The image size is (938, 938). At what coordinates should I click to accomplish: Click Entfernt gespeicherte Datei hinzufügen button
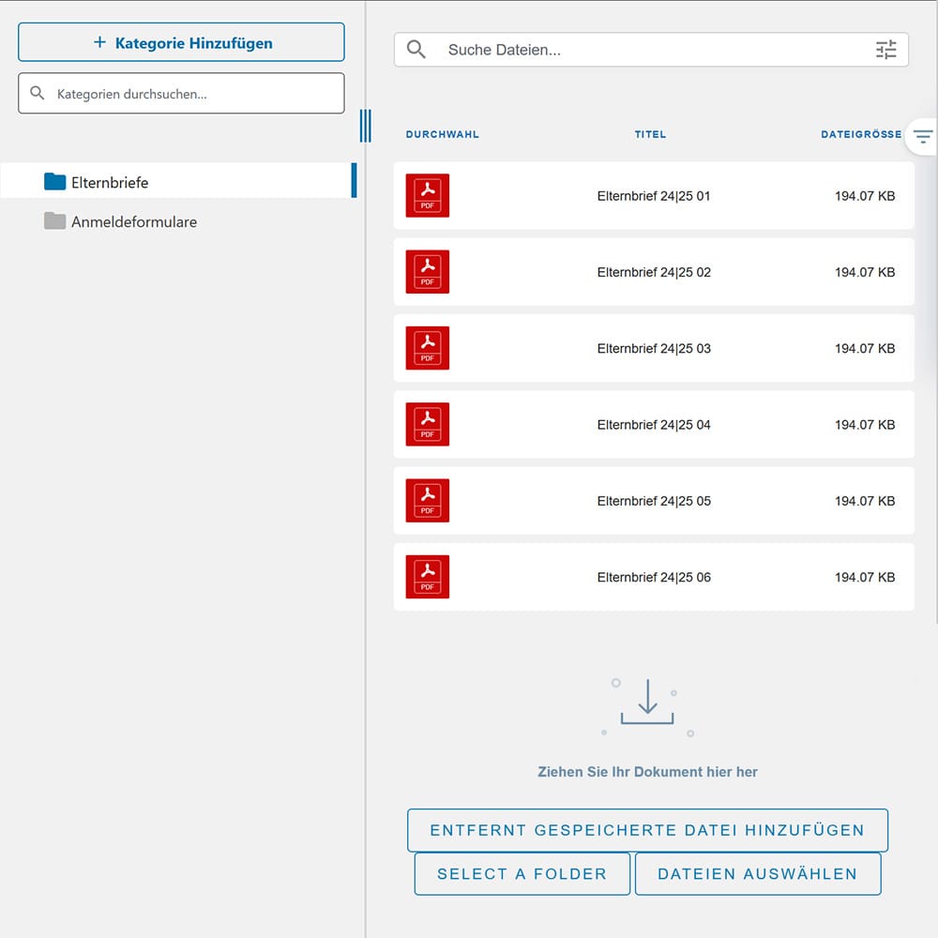[x=647, y=830]
